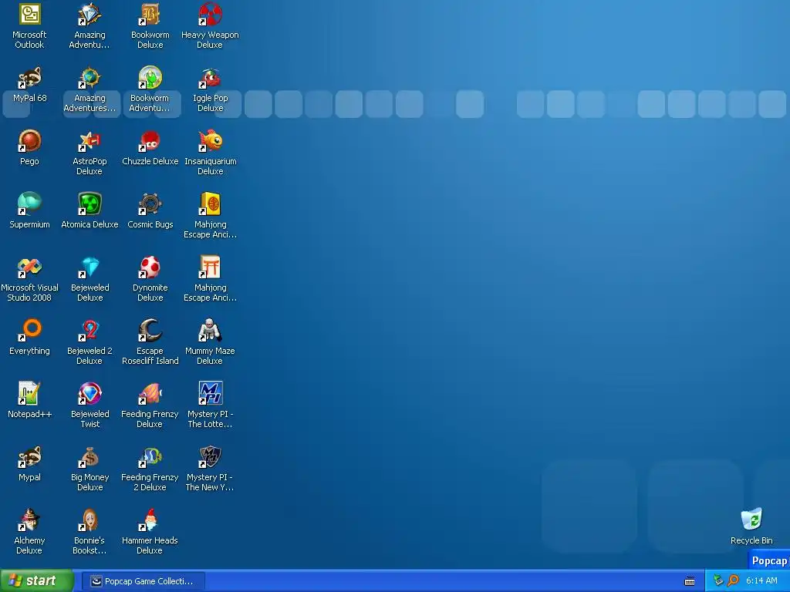This screenshot has width=790, height=592.
Task: Click the Safely Remove Hardware tray icon
Action: (x=718, y=581)
